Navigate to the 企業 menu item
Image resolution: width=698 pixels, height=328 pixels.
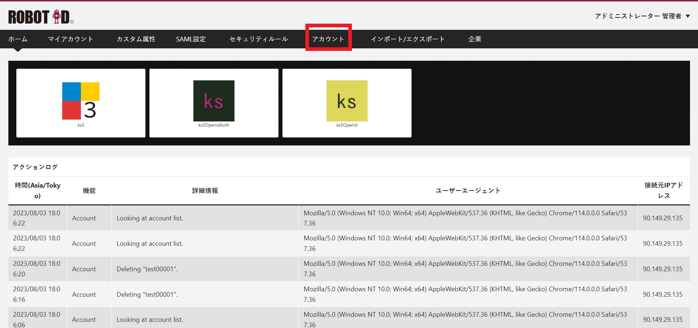[475, 39]
